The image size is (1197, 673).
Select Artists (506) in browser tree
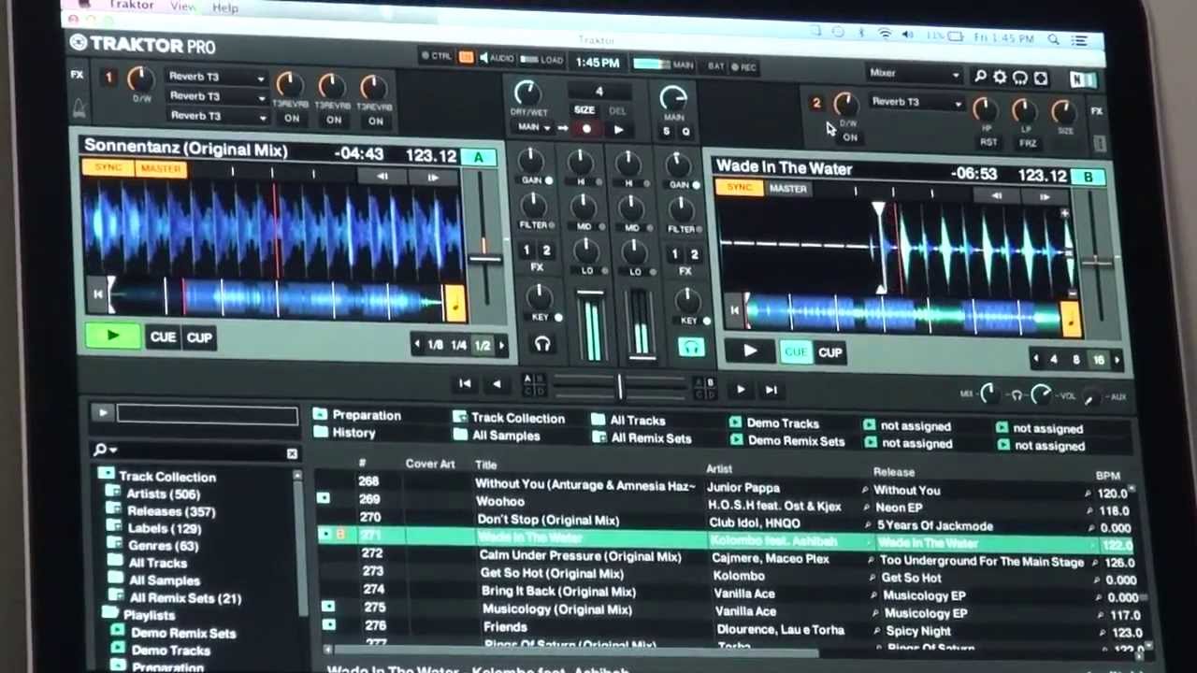163,494
